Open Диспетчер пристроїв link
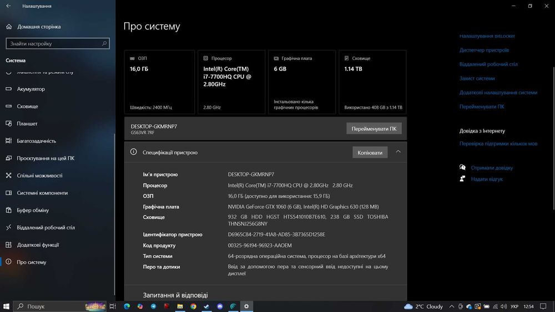 (484, 50)
